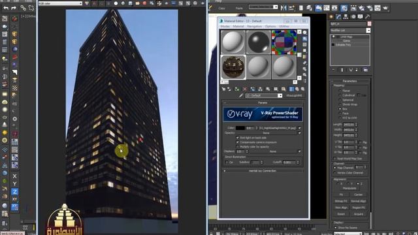The width and height of the screenshot is (418, 235).
Task: Enable Direct illumination On checkbox
Action: tap(227, 163)
